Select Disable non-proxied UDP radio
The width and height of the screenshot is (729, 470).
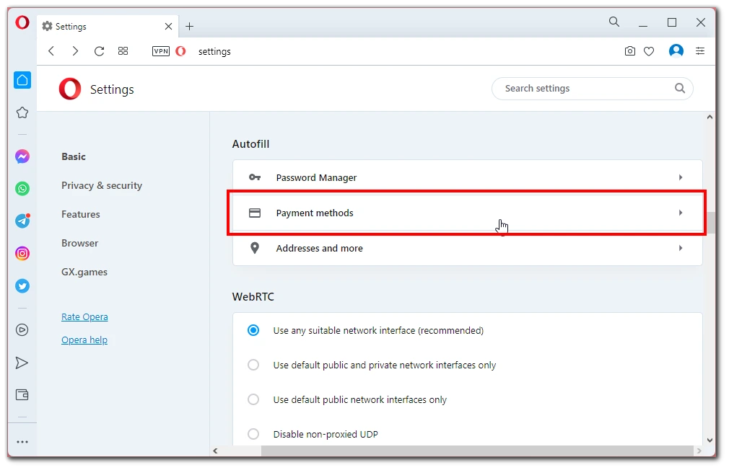pyautogui.click(x=253, y=434)
